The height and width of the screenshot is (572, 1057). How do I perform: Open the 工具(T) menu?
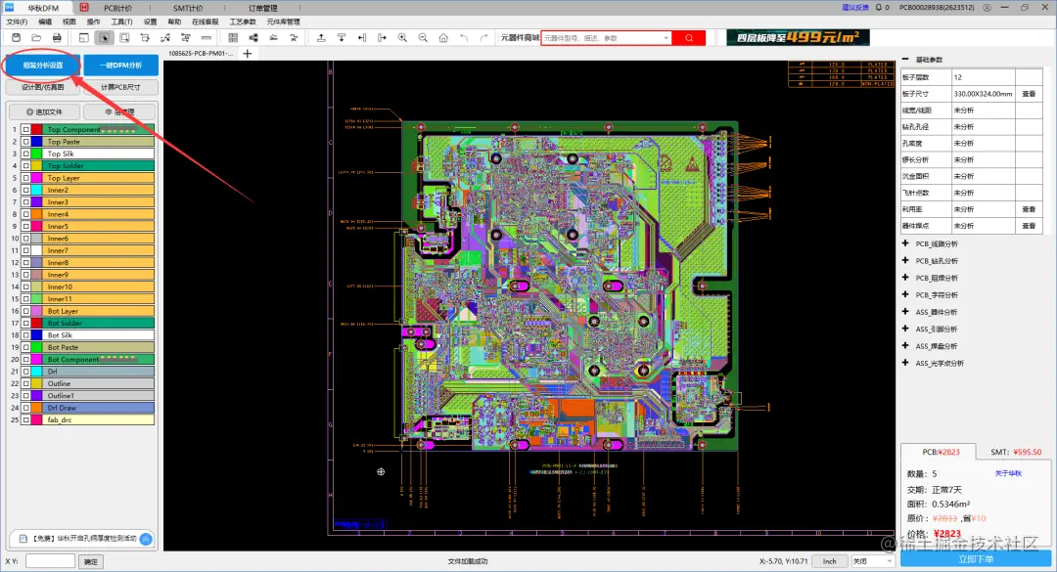122,22
